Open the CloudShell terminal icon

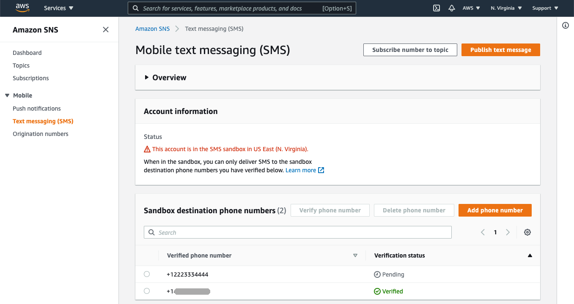click(x=437, y=8)
